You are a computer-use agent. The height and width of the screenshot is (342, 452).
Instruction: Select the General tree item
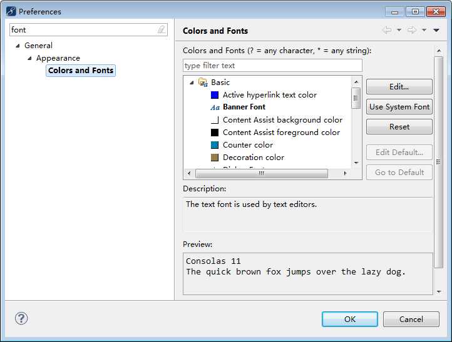click(x=38, y=46)
